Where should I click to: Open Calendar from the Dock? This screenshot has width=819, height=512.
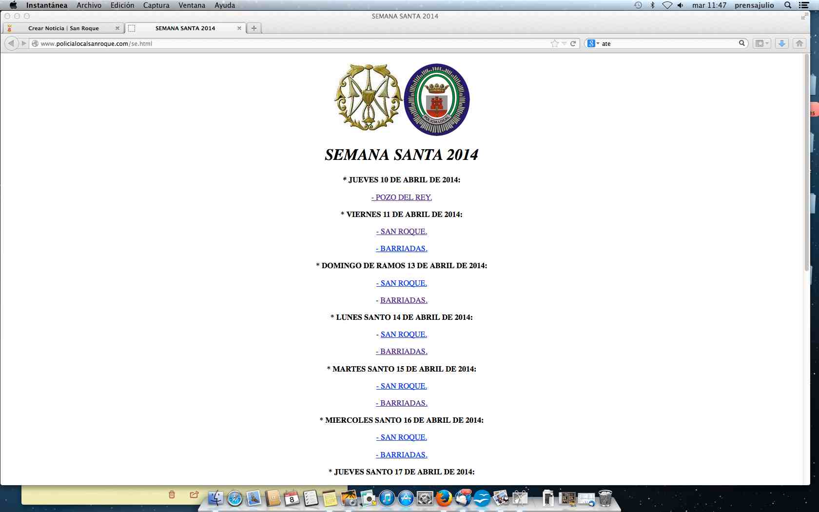[x=292, y=498]
